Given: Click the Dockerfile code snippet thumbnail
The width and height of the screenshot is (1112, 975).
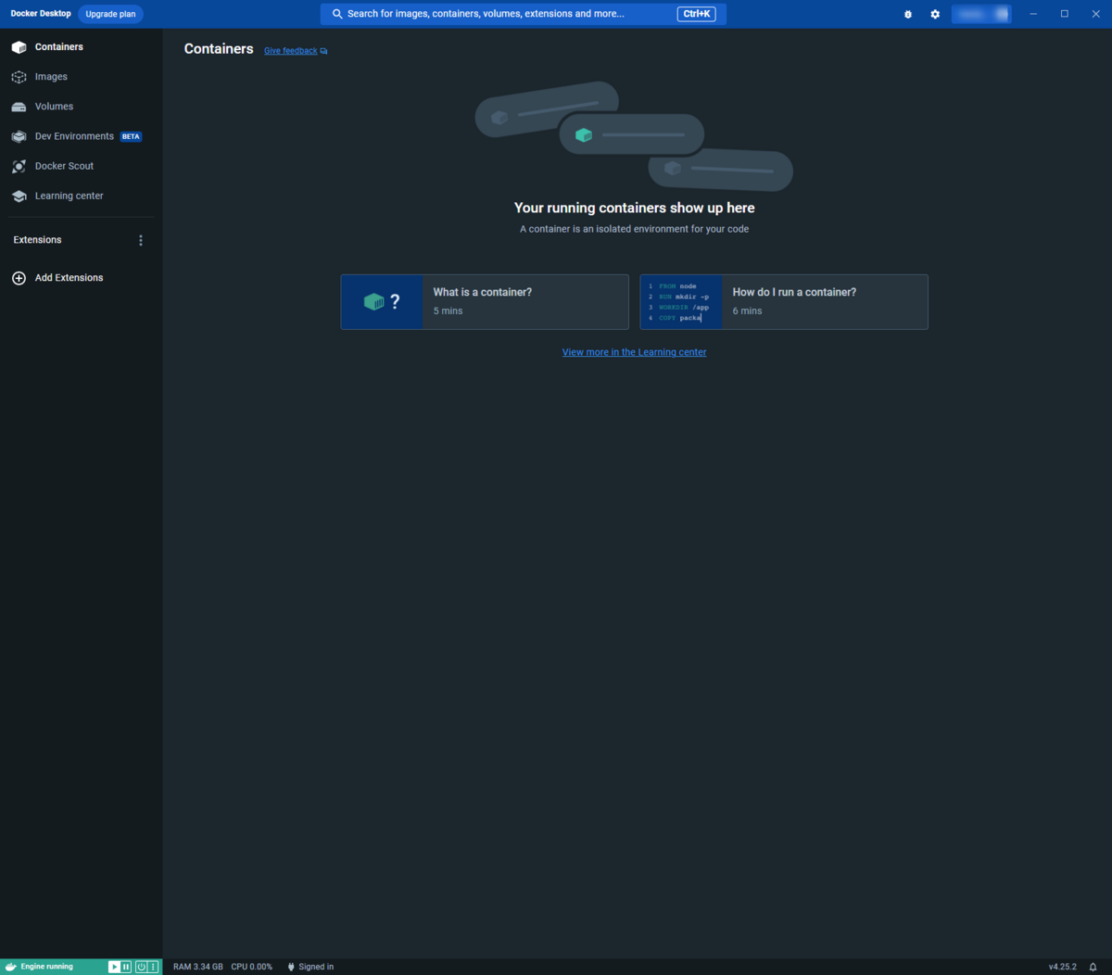Looking at the screenshot, I should point(681,301).
